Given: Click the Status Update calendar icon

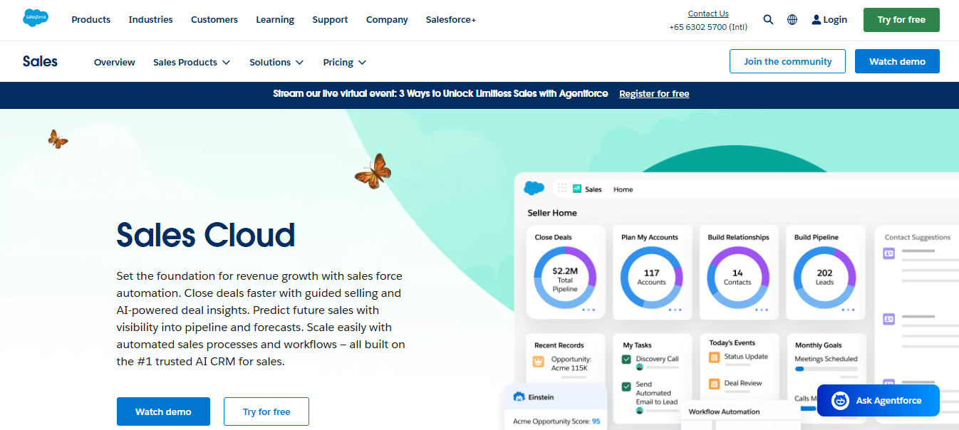Looking at the screenshot, I should tap(715, 357).
